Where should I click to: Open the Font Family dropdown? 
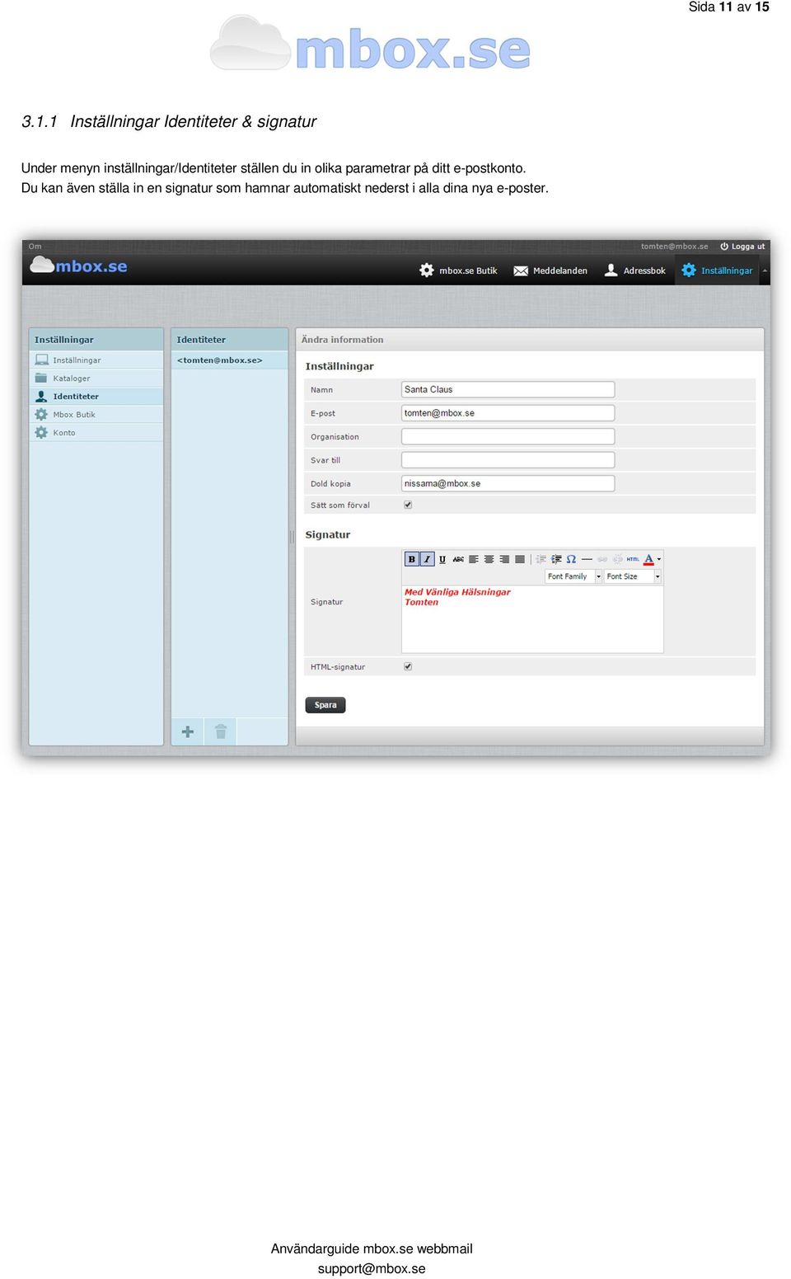click(573, 576)
